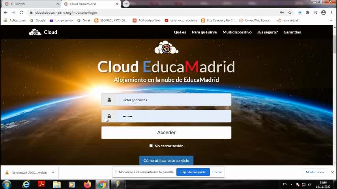Show hidden system tray icons

(x=292, y=185)
